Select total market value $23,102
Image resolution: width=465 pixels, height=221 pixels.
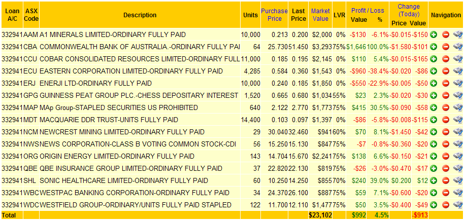(x=320, y=215)
